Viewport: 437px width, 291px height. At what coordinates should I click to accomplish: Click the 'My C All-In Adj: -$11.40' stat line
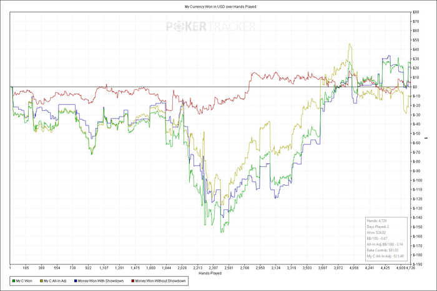click(x=385, y=256)
